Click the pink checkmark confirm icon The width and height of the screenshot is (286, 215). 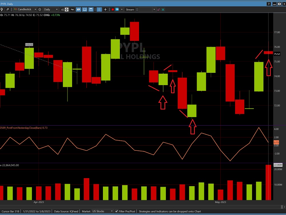point(158,9)
